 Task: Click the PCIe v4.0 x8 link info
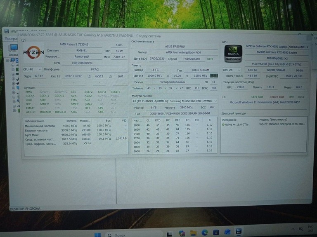(x=277, y=64)
